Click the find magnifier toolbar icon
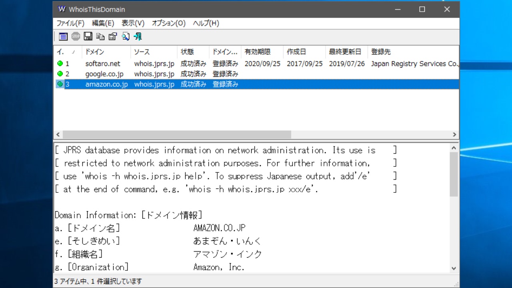Screen dimensions: 512x288 point(126,36)
